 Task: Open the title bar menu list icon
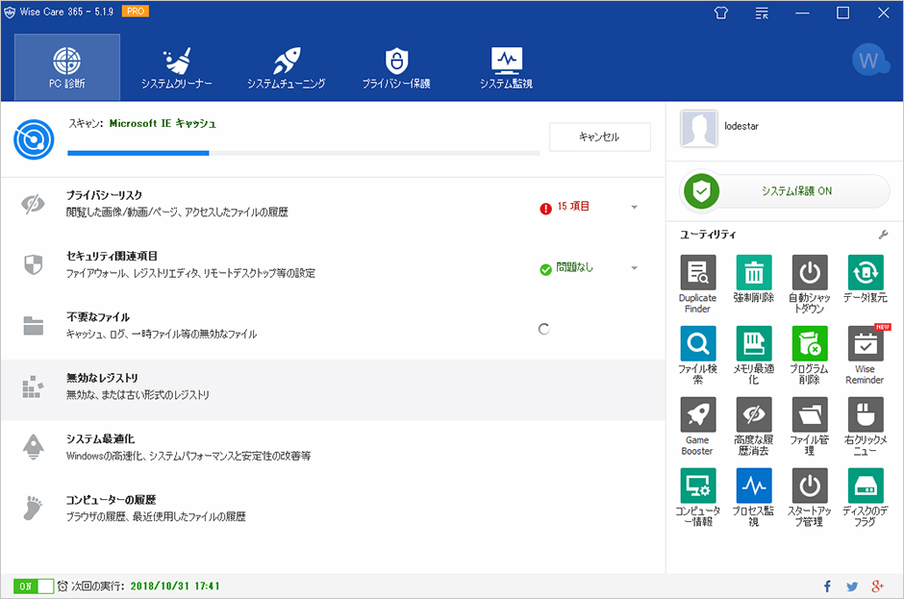tap(762, 13)
